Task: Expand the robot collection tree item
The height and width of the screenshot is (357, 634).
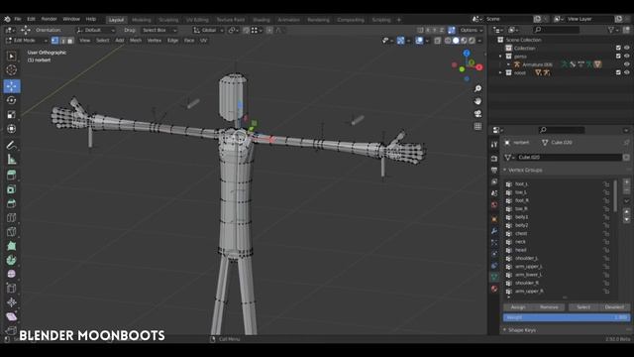Action: point(500,72)
